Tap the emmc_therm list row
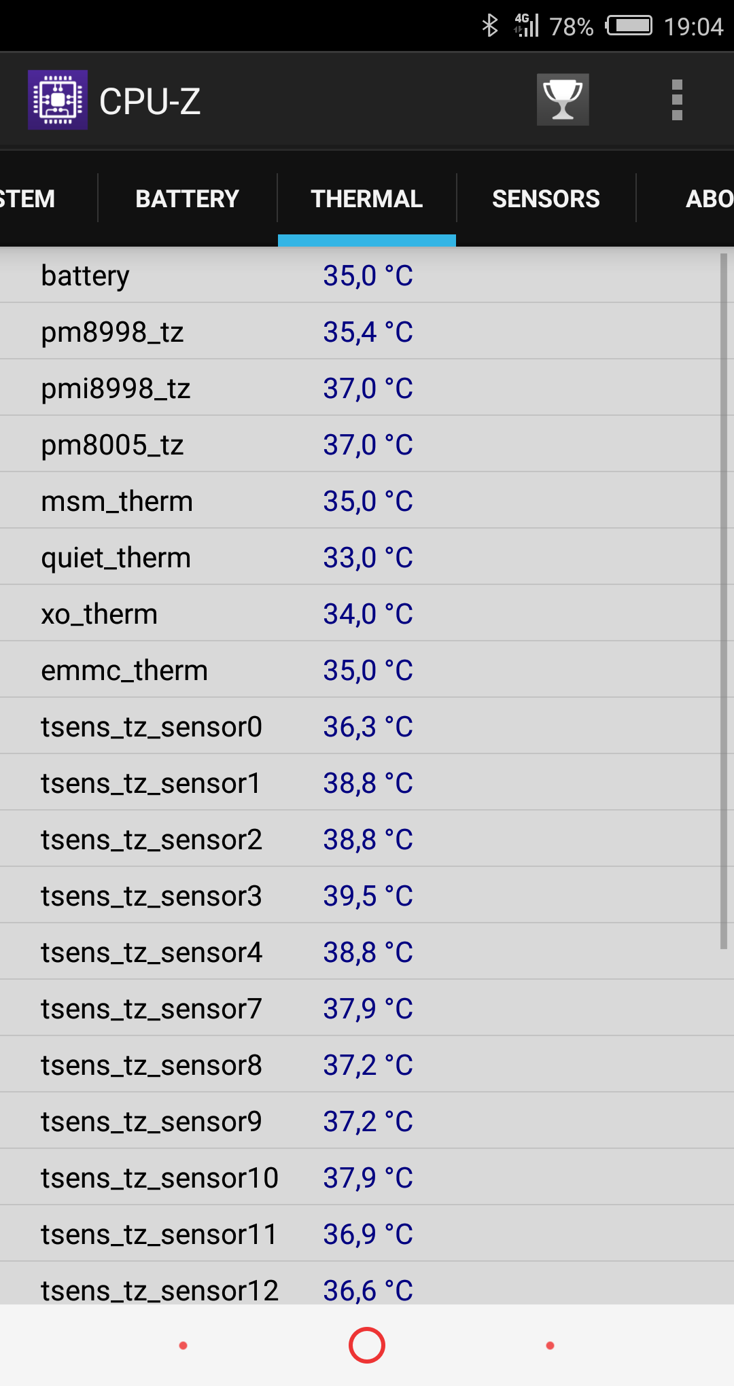The image size is (734, 1386). (x=360, y=670)
